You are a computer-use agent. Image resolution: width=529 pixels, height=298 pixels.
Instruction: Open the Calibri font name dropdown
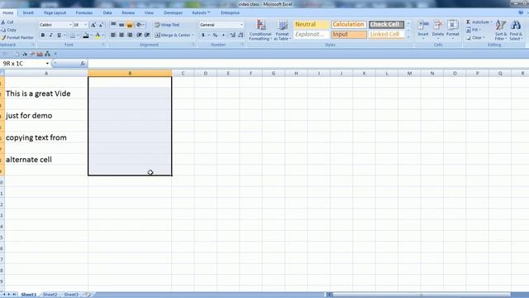[x=70, y=25]
